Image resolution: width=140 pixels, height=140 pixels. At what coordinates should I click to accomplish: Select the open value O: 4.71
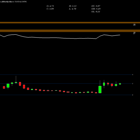(x=50, y=6)
